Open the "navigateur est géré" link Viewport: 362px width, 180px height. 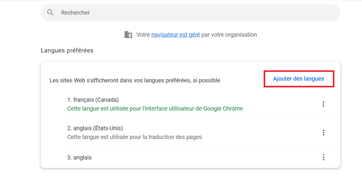[176, 35]
